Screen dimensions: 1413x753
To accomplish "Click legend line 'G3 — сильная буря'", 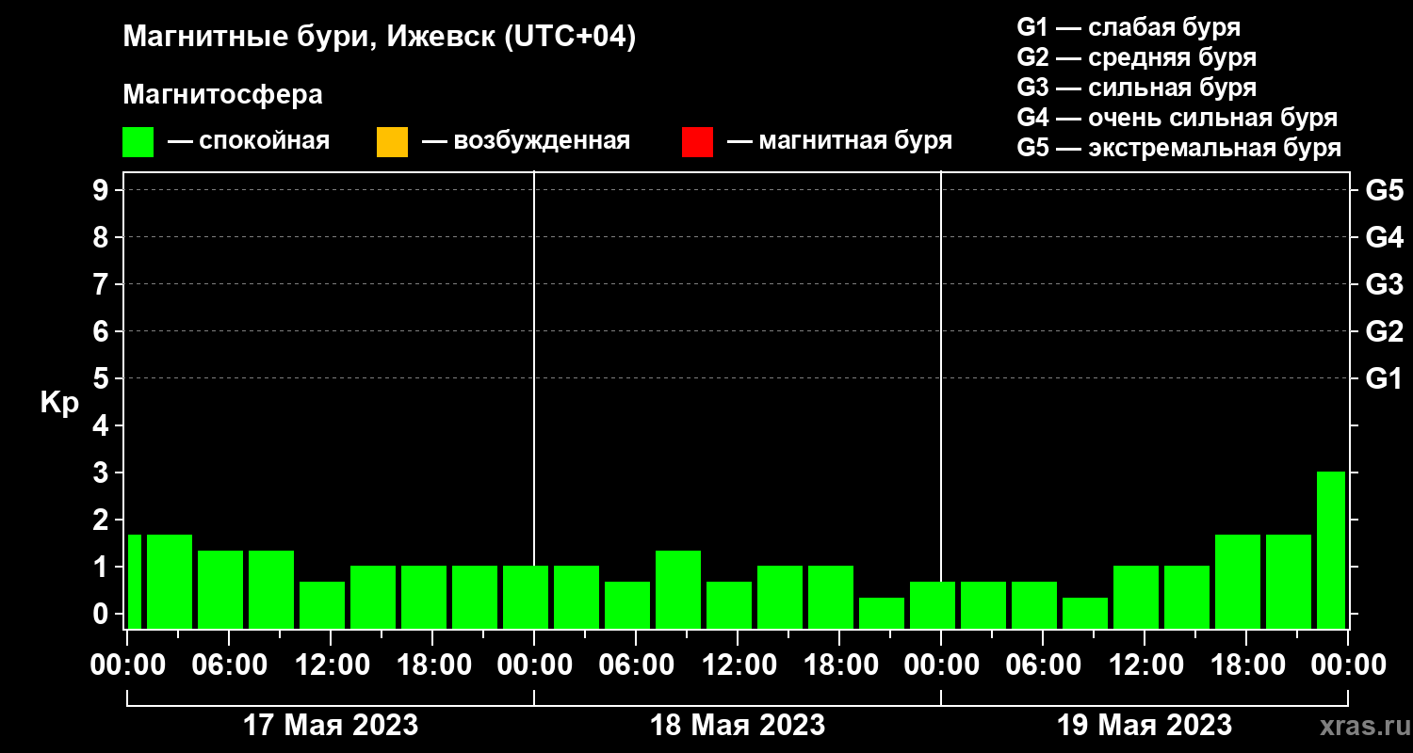I will tap(1136, 88).
